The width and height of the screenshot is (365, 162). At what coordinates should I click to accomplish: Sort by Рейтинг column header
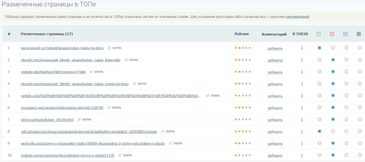point(242,34)
